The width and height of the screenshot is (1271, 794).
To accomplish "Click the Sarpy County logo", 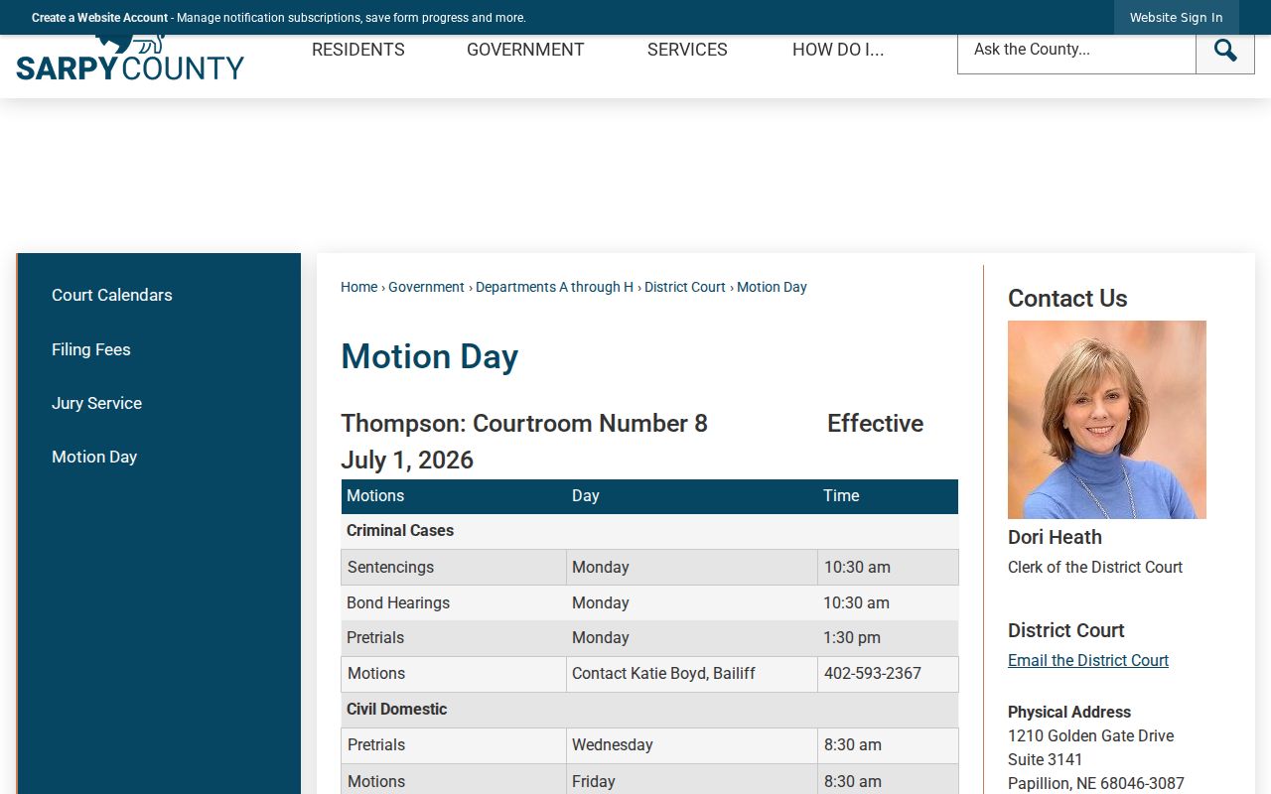I will (130, 59).
